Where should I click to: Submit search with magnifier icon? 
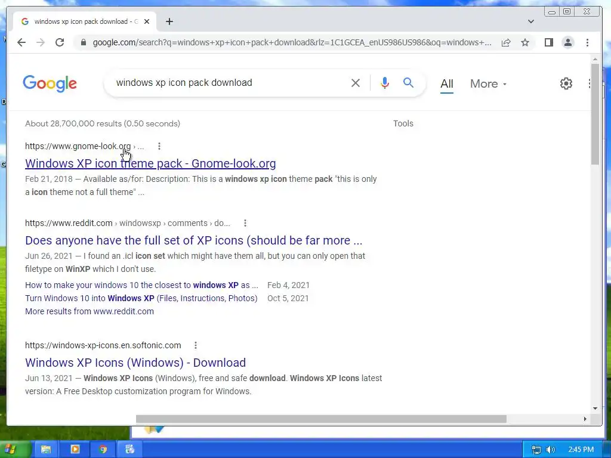[408, 82]
